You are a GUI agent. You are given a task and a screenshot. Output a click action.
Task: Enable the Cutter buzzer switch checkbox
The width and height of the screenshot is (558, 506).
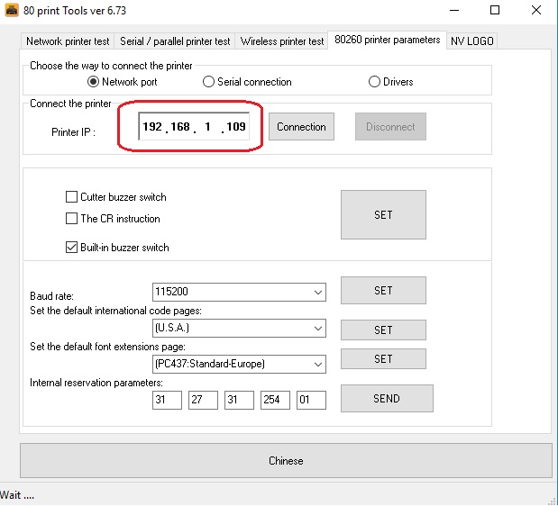tap(72, 197)
